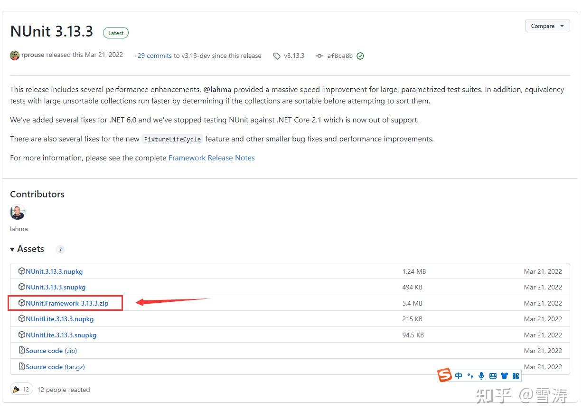View the 29 commits link
Viewport: 582px width, 419px height.
click(155, 56)
